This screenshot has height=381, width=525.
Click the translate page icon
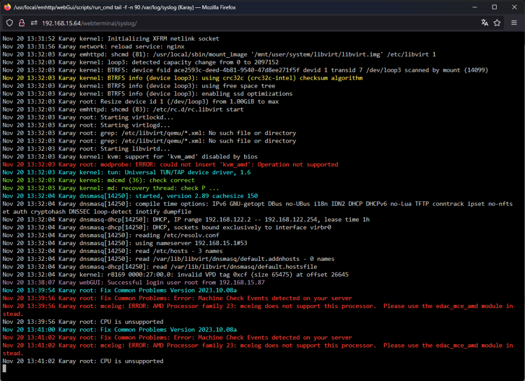pyautogui.click(x=485, y=23)
